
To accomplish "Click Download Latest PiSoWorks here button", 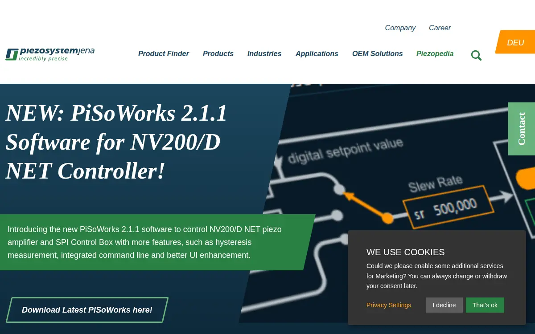I will 87,310.
